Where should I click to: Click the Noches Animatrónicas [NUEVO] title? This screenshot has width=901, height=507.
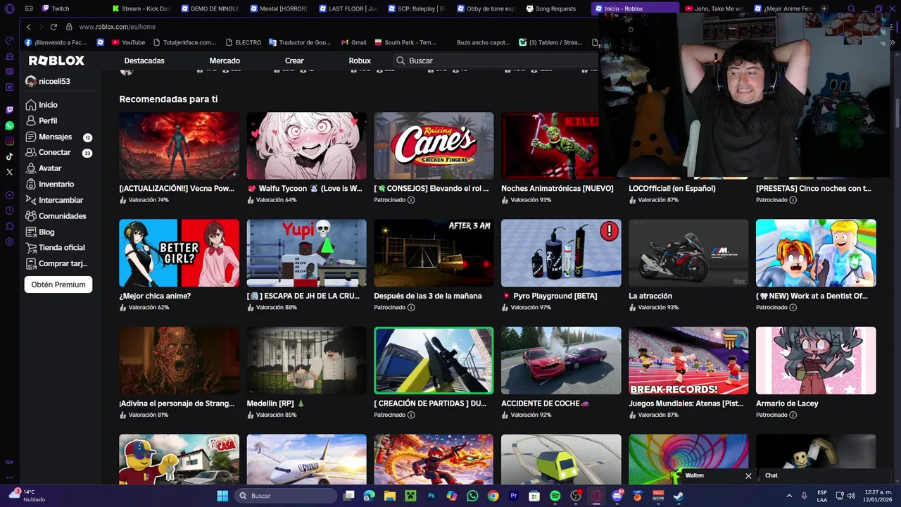[x=557, y=189]
